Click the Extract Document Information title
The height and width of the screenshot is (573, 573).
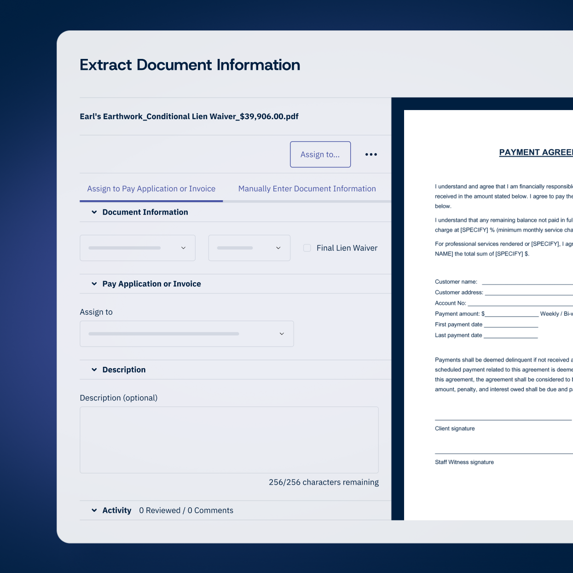[190, 65]
